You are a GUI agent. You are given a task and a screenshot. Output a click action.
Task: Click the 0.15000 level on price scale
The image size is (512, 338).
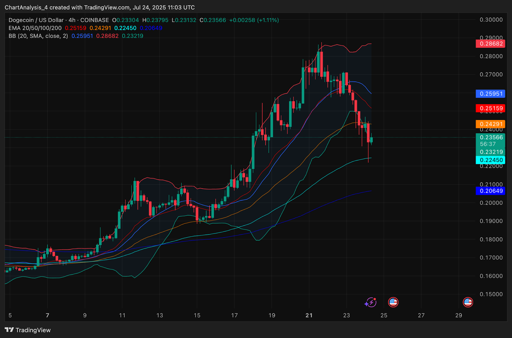[x=491, y=294]
